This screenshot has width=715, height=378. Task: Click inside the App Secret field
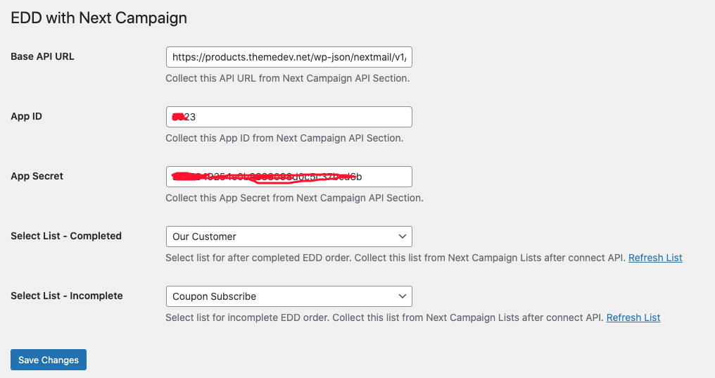coord(289,177)
